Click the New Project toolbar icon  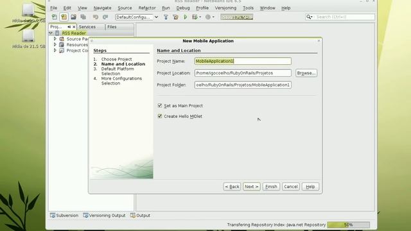point(64,17)
